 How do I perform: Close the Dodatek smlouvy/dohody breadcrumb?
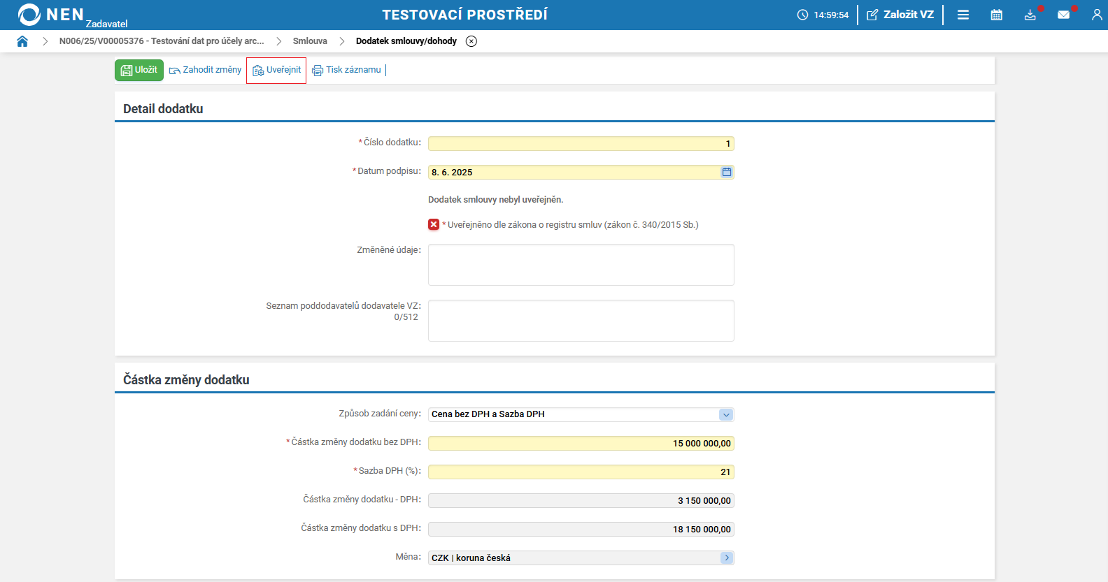(471, 41)
